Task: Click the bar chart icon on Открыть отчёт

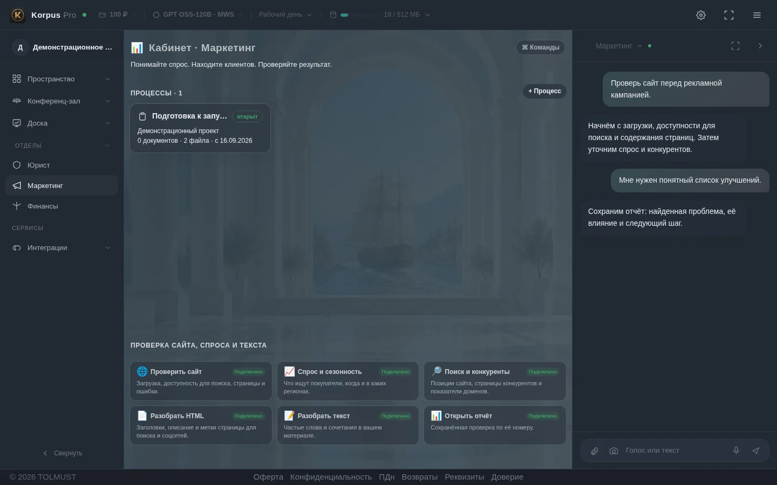Action: coord(437,415)
